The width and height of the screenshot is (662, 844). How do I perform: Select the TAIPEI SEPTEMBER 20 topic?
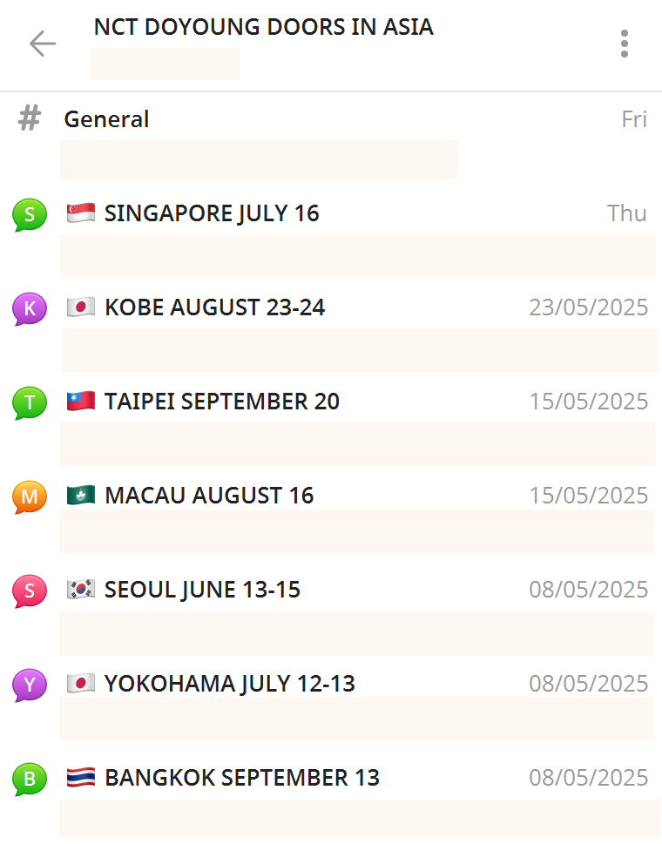point(222,402)
